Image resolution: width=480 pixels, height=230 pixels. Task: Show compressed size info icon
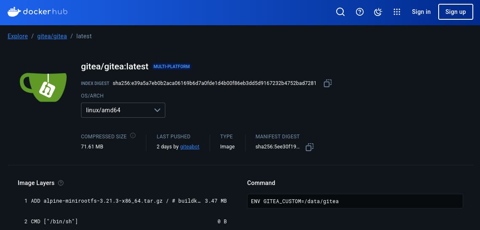(x=133, y=135)
